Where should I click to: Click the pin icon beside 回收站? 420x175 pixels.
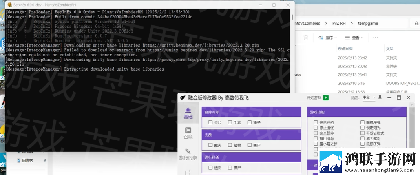tap(45, 161)
